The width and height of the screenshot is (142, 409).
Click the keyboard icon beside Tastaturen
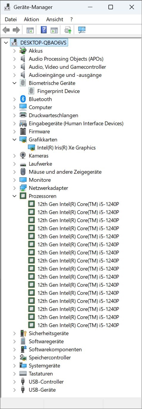(23, 374)
